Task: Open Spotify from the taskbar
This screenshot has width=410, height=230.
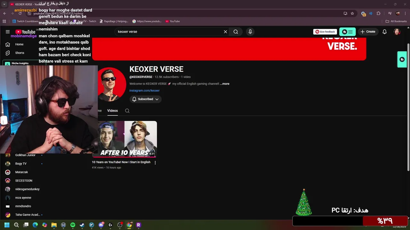Action: pyautogui.click(x=73, y=225)
